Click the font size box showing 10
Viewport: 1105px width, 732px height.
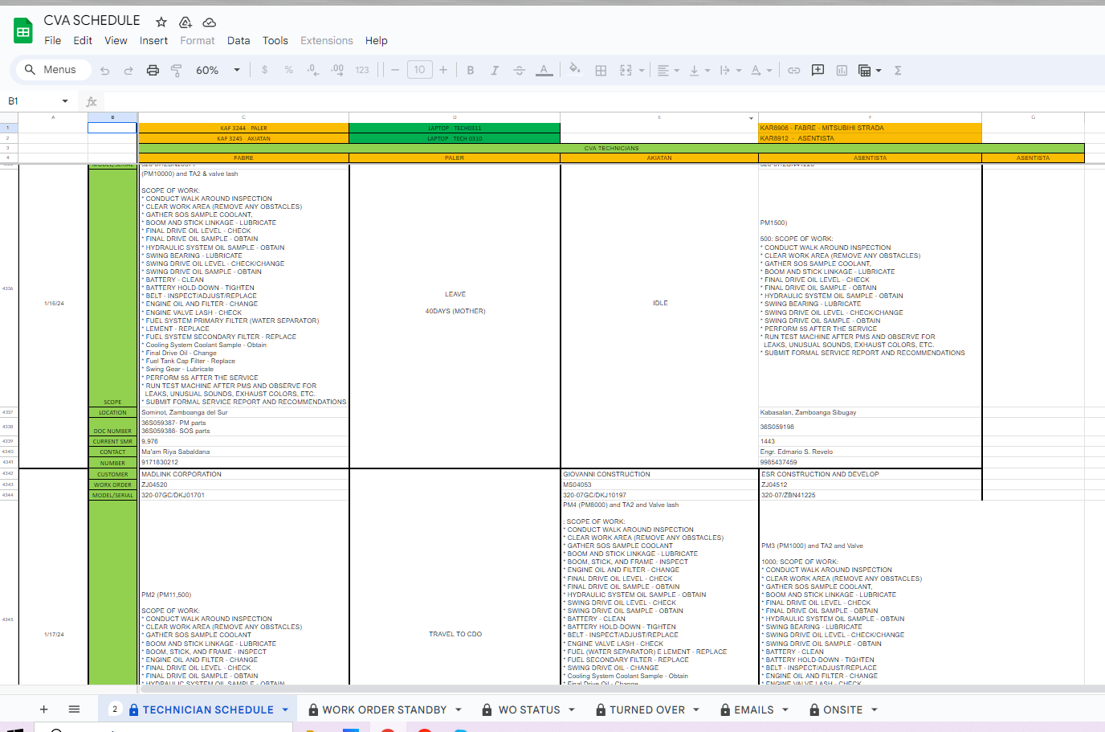click(x=419, y=70)
